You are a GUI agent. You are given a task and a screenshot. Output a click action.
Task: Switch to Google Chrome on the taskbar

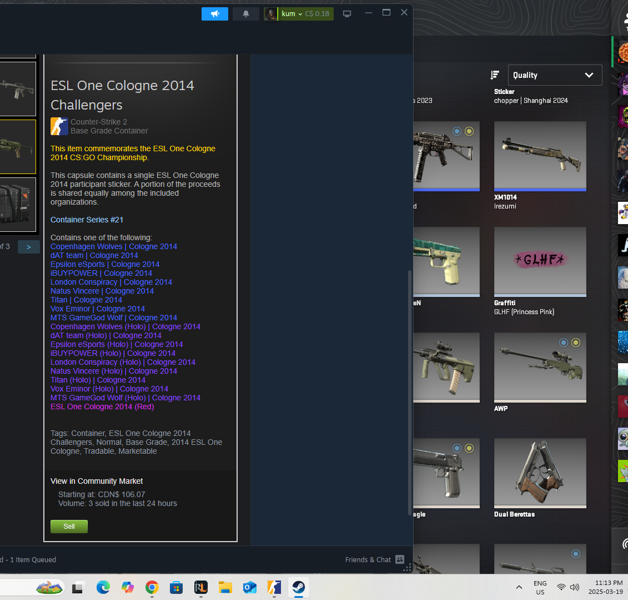[x=152, y=588]
